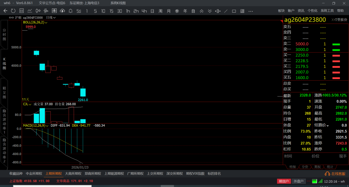The image size is (349, 187).
Task: Switch to the K线图 side tab
Action: [x=4, y=64]
